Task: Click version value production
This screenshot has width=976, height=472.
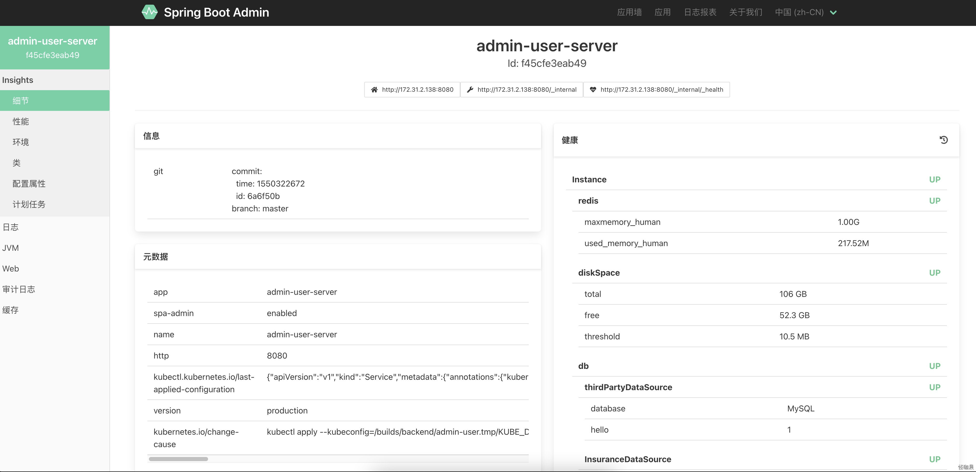Action: [x=287, y=411]
